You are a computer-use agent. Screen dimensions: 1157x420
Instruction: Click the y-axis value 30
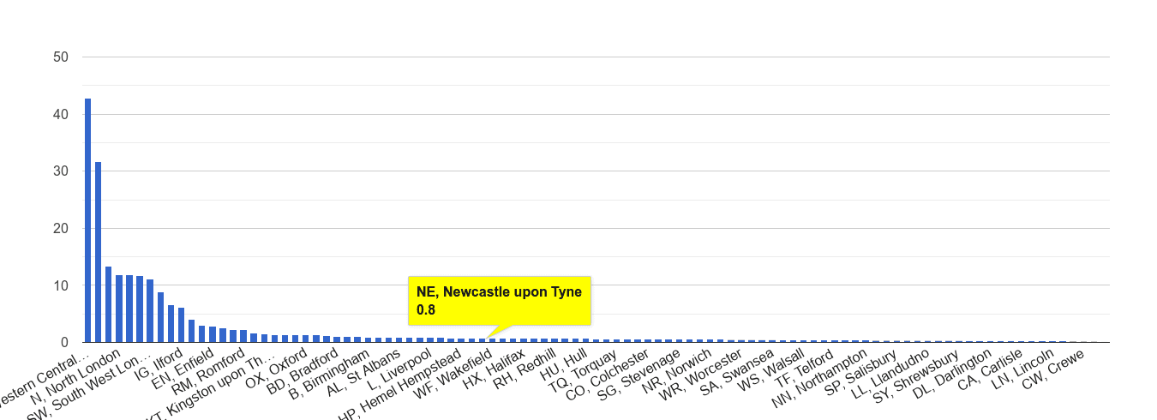point(61,171)
